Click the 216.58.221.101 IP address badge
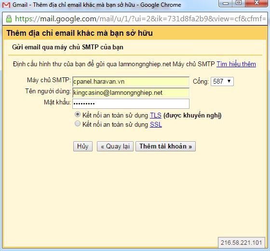The image size is (270, 251). coord(242,242)
